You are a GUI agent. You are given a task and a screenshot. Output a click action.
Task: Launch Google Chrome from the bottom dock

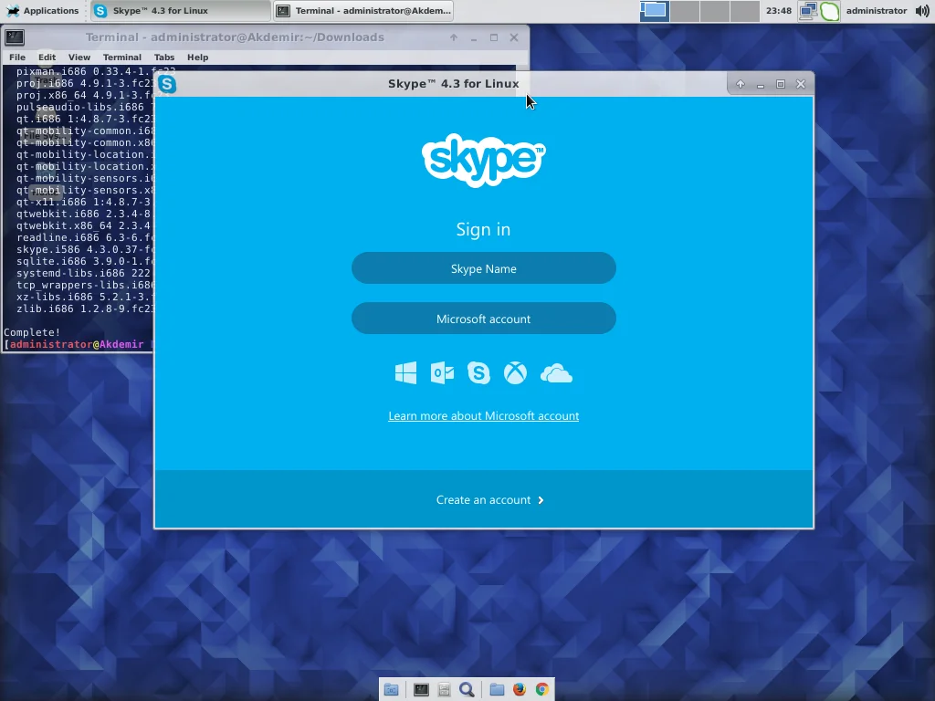point(542,690)
